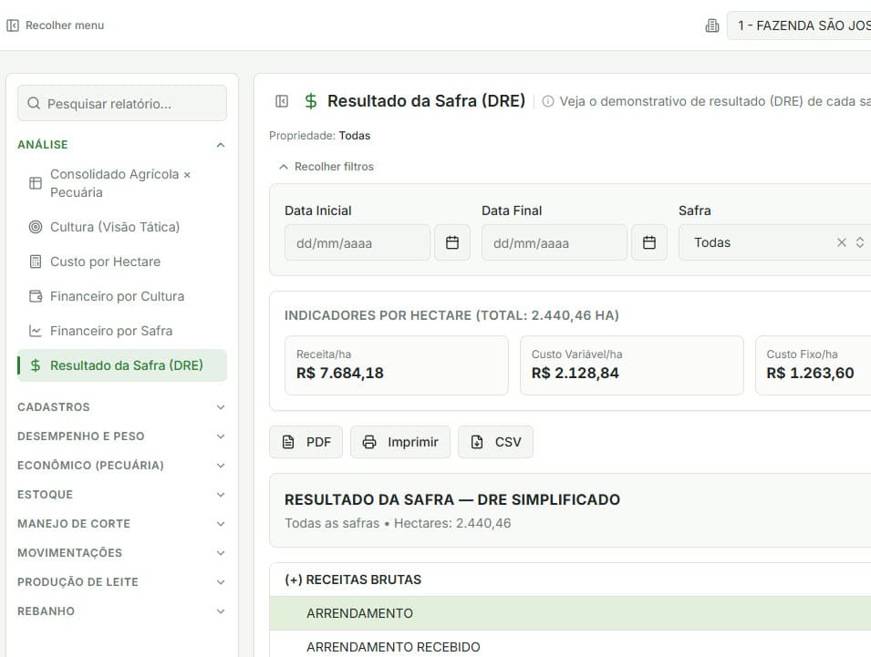Click the Data Final date field
871x657 pixels.
555,242
